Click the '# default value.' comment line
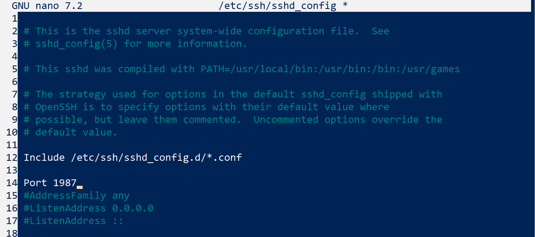 pos(70,132)
